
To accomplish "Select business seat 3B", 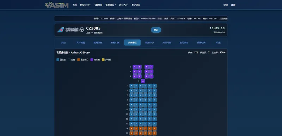I will pyautogui.click(x=139, y=76).
